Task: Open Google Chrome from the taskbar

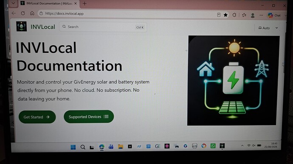Action: pos(204,146)
